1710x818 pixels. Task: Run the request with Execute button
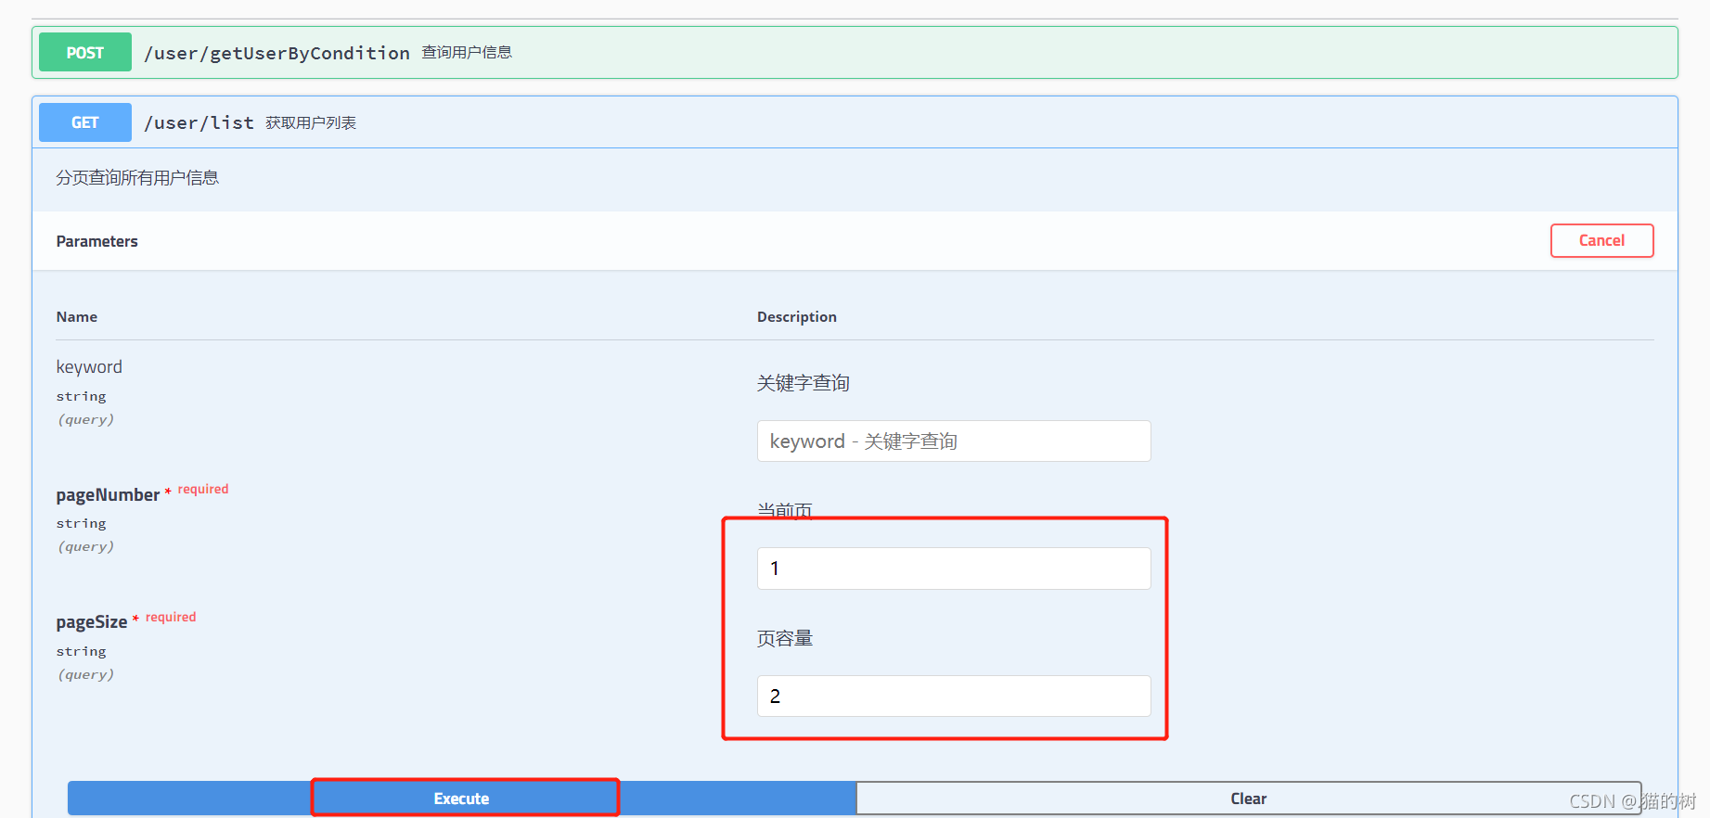[x=461, y=799]
